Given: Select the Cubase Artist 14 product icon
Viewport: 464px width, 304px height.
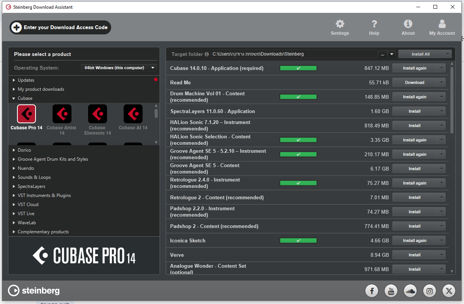Looking at the screenshot, I should 62,114.
